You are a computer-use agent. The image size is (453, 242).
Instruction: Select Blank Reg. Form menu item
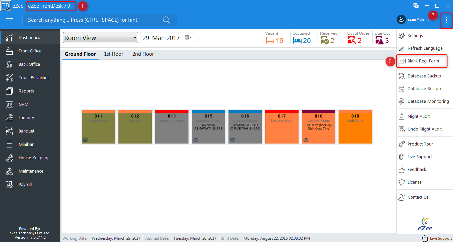[422, 61]
